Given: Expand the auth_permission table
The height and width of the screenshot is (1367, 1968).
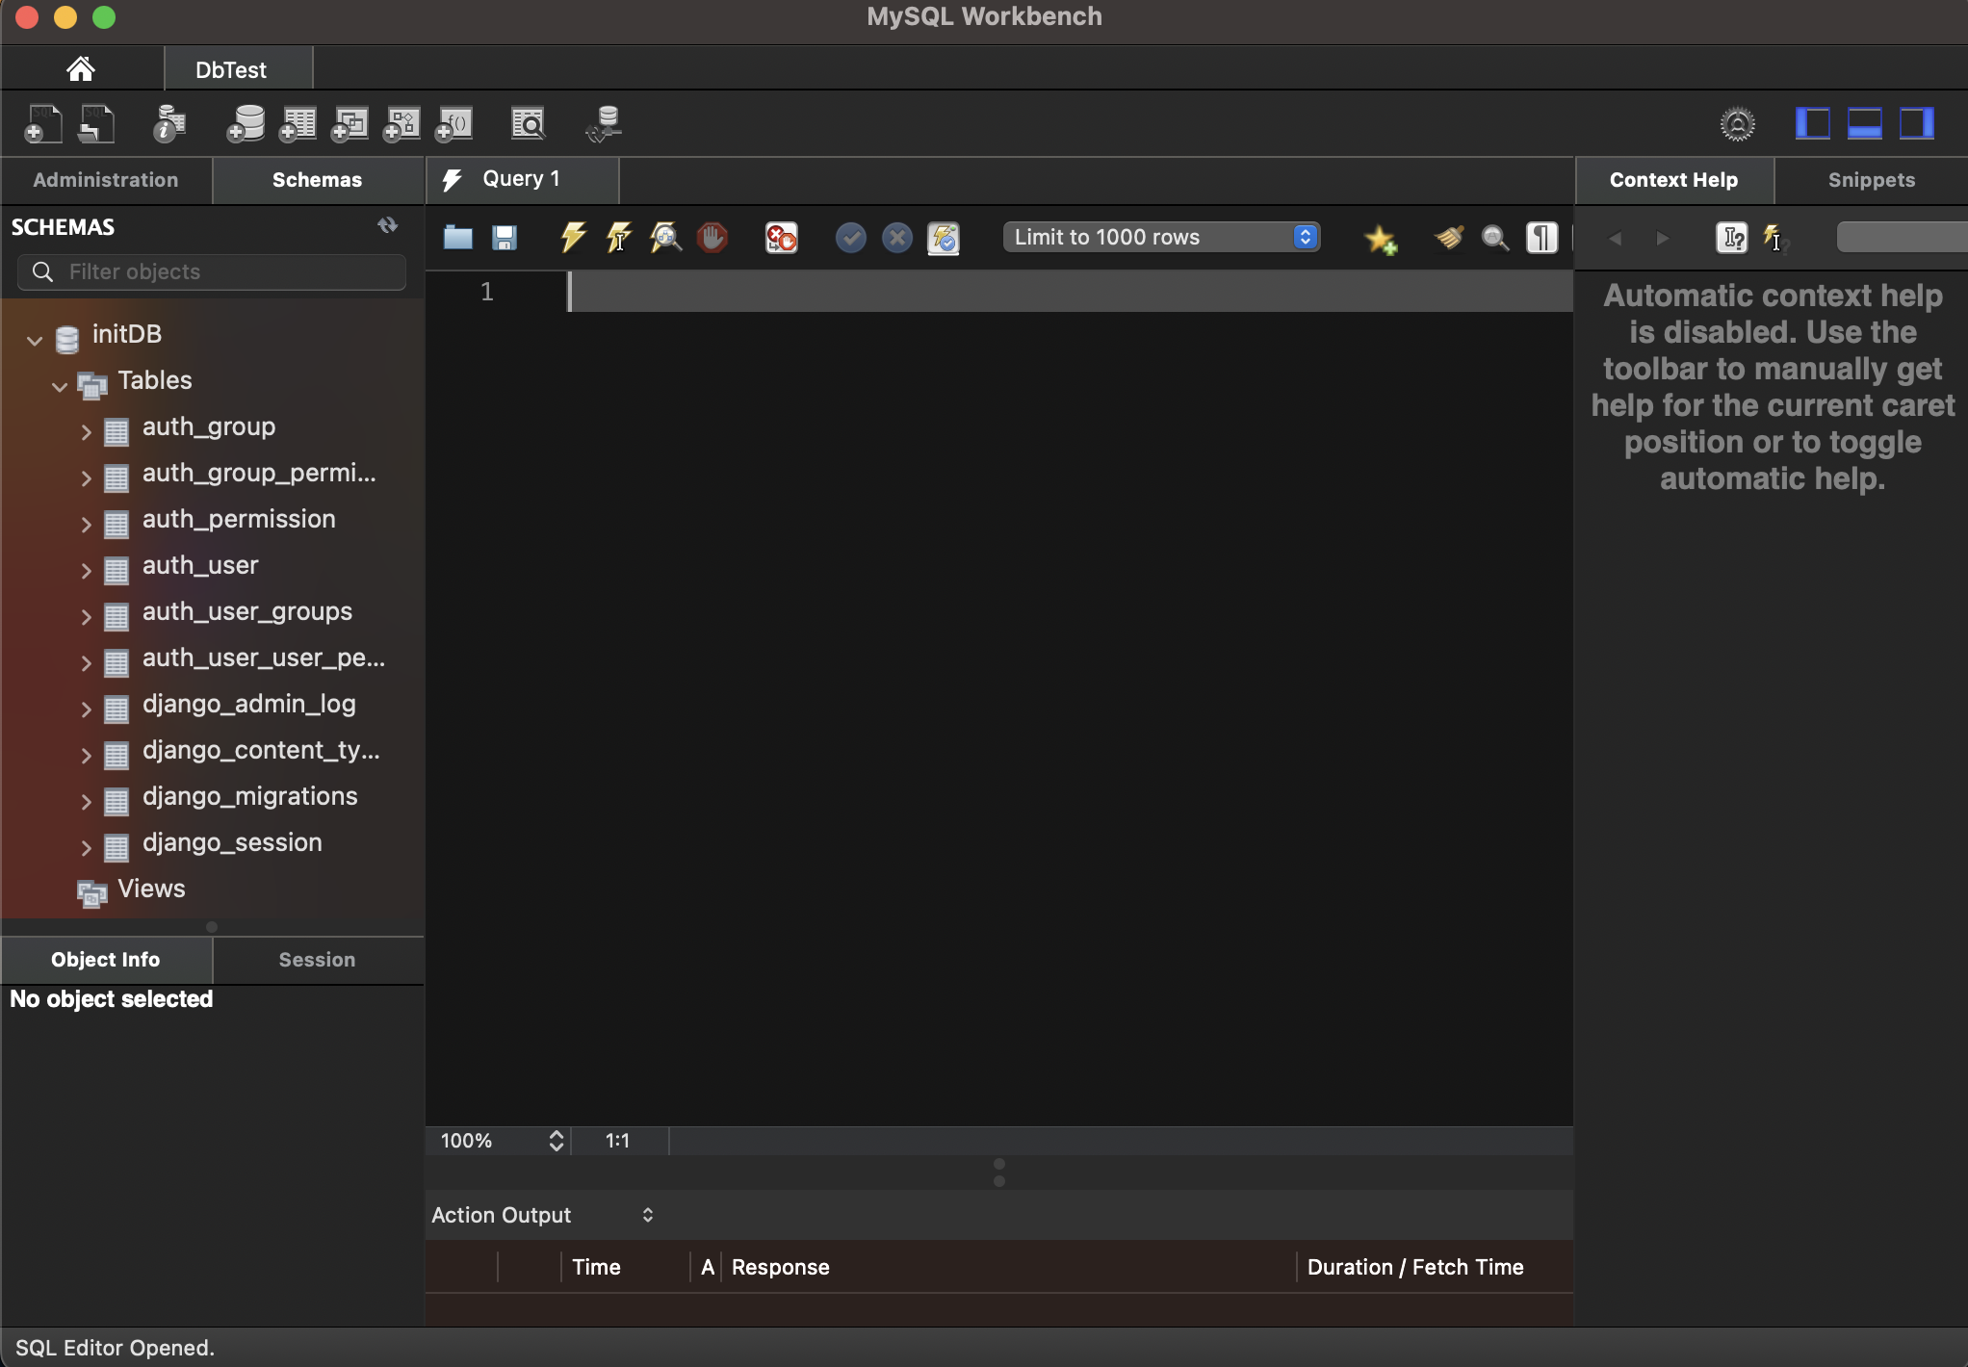Looking at the screenshot, I should pyautogui.click(x=86, y=525).
